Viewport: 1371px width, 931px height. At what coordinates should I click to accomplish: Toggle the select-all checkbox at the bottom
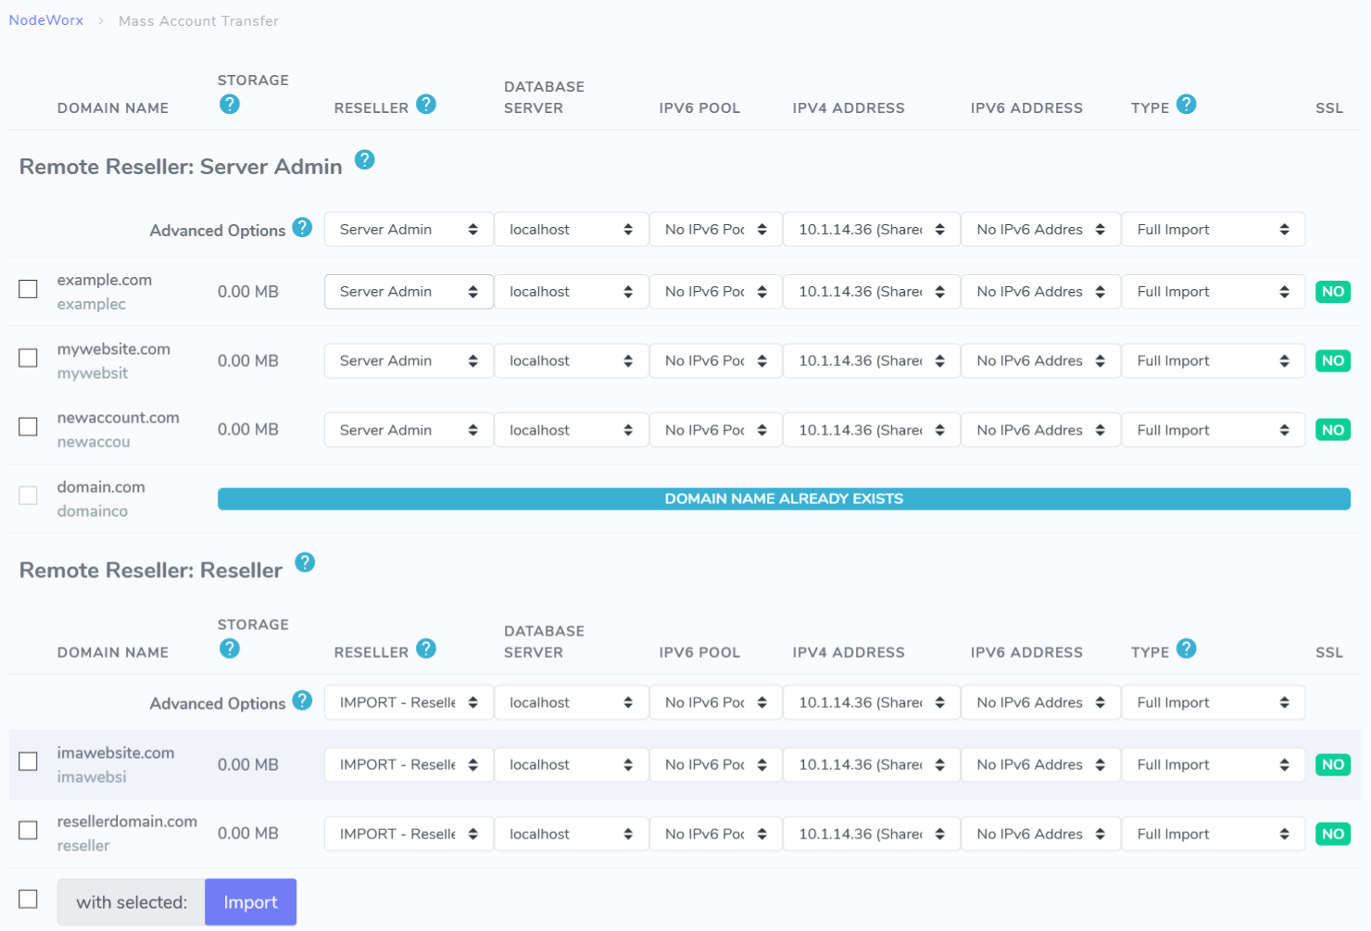point(27,899)
